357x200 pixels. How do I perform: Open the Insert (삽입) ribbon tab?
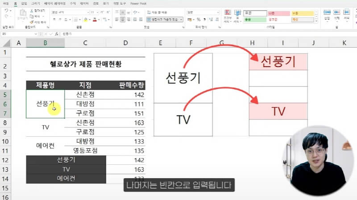click(24, 4)
